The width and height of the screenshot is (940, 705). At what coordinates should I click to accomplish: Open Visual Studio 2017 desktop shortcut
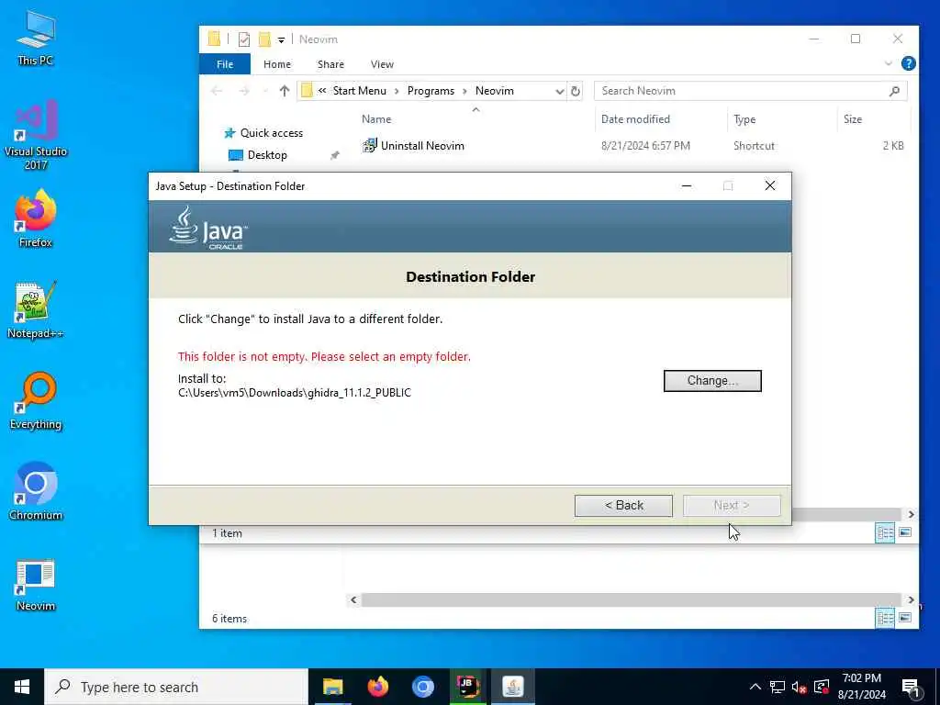[x=36, y=134]
